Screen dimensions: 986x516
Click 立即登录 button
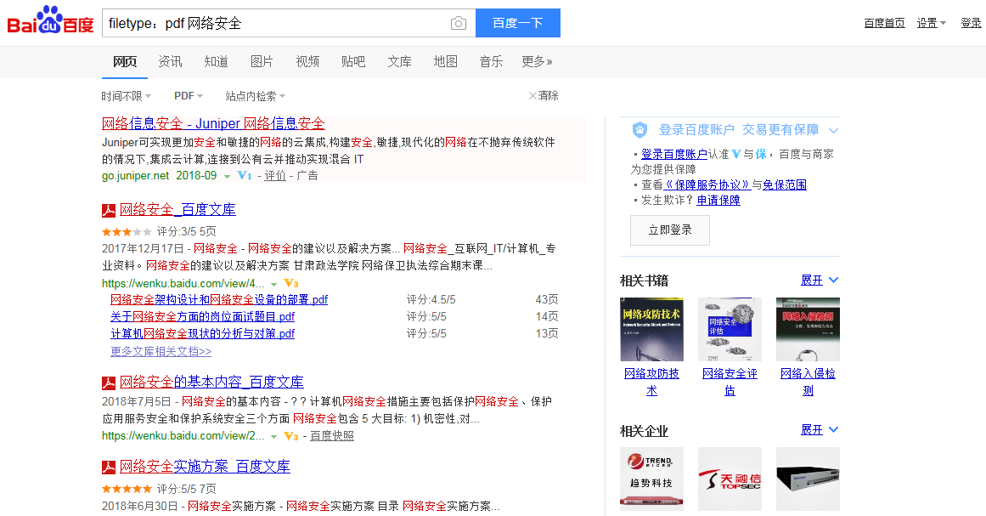pos(670,230)
